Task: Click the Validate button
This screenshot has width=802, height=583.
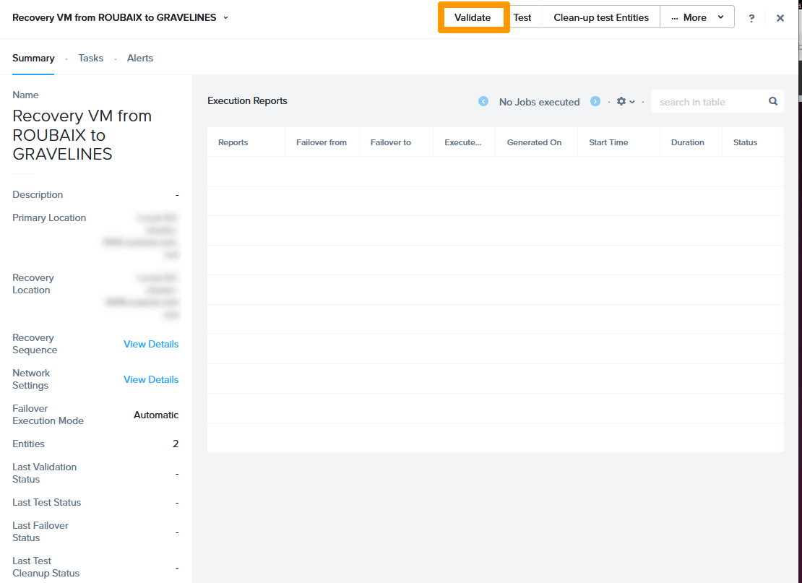Action: [473, 17]
